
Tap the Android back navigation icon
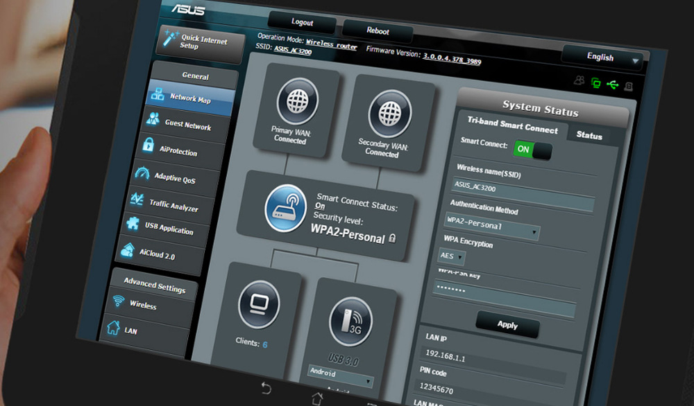pos(266,387)
